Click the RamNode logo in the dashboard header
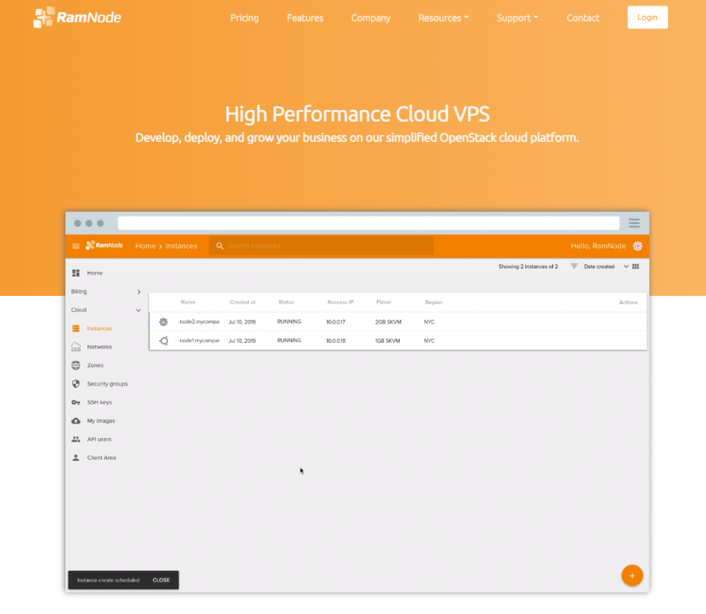The width and height of the screenshot is (706, 614). (105, 245)
